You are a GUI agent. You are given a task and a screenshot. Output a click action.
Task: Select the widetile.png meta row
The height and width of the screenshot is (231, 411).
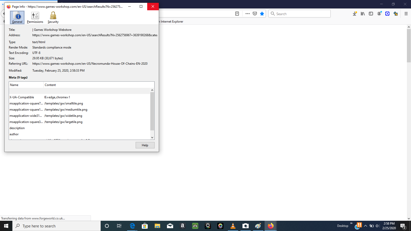(x=80, y=116)
